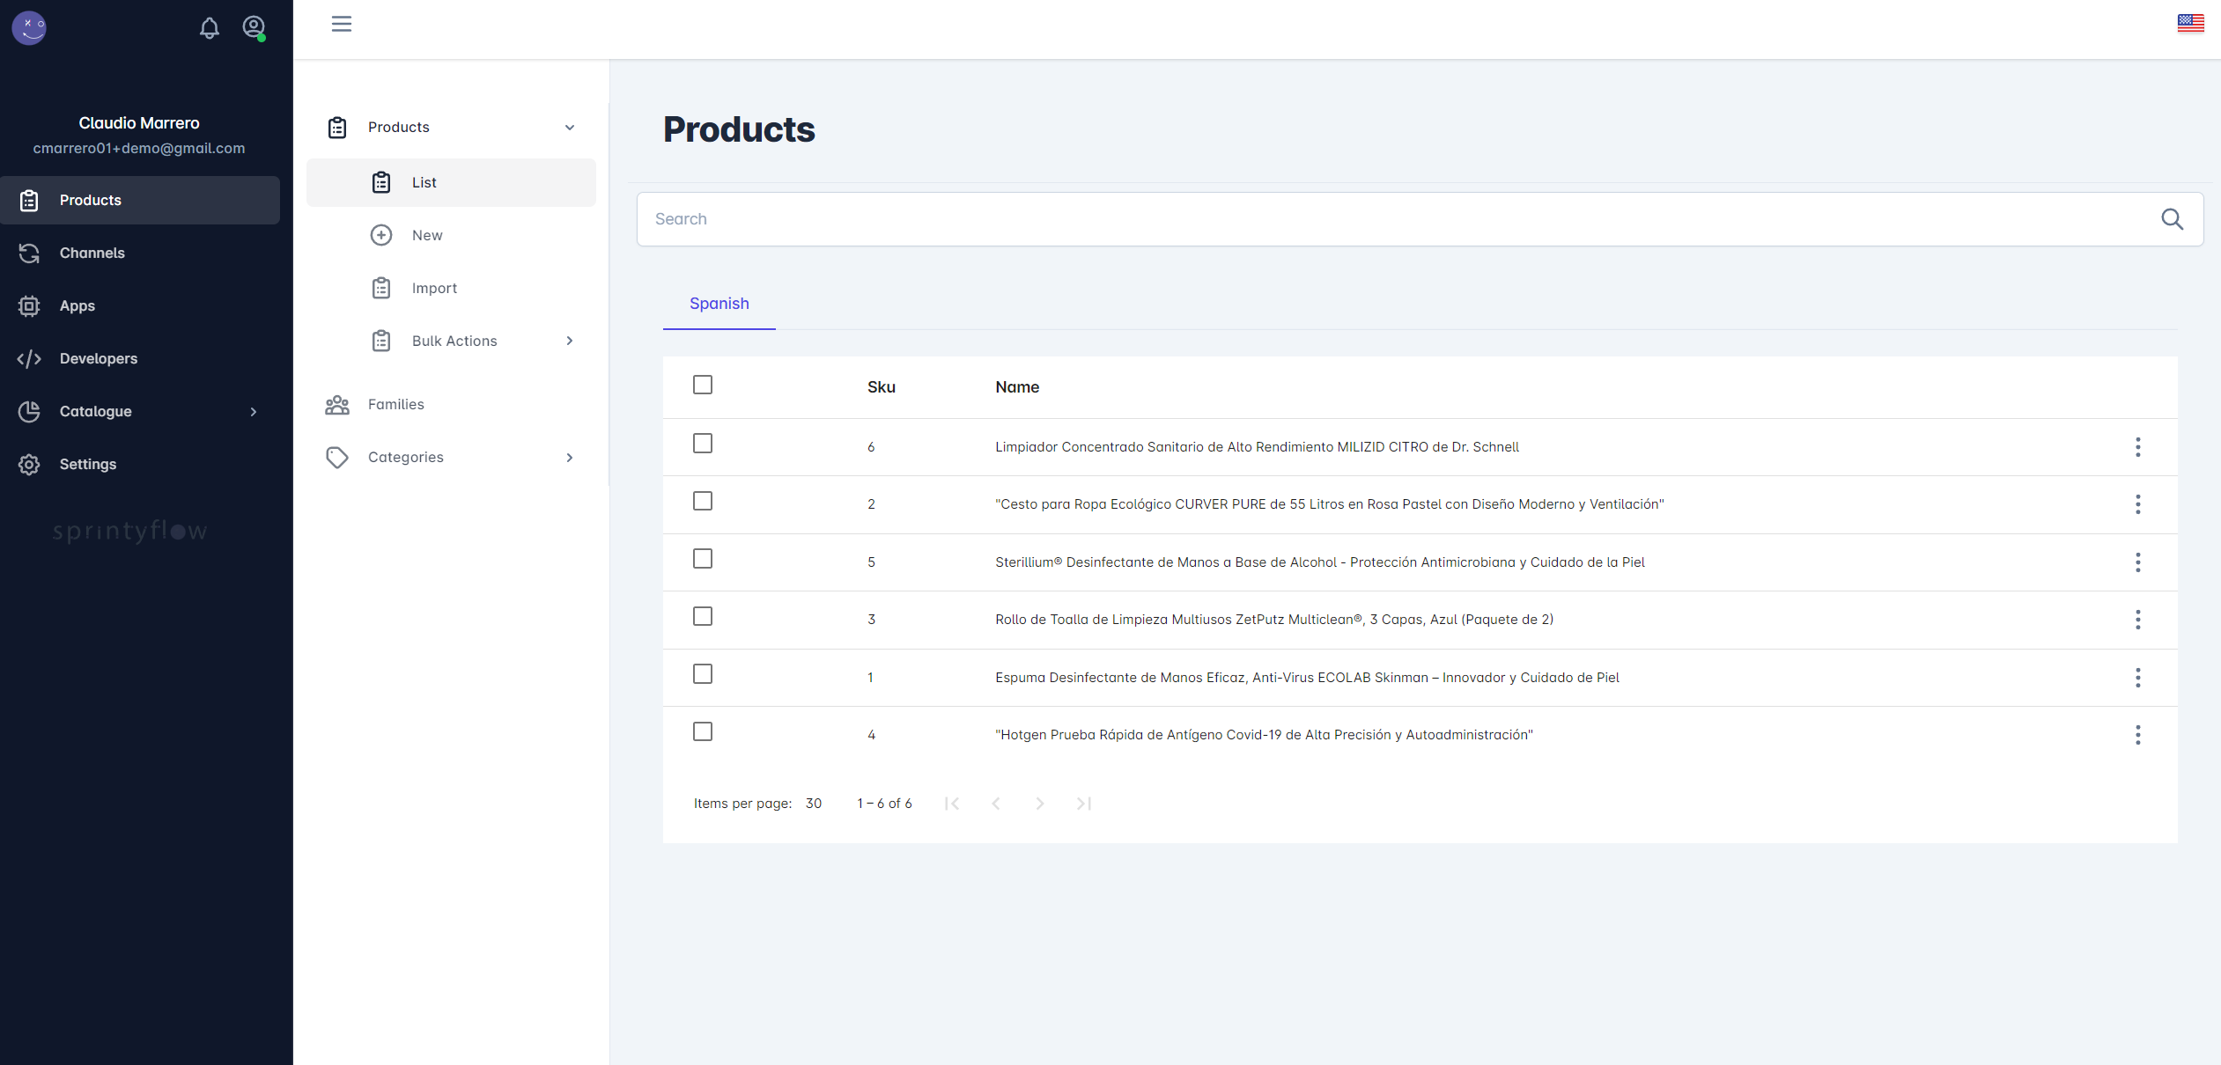This screenshot has width=2221, height=1065.
Task: Click the user profile avatar
Action: pyautogui.click(x=254, y=26)
